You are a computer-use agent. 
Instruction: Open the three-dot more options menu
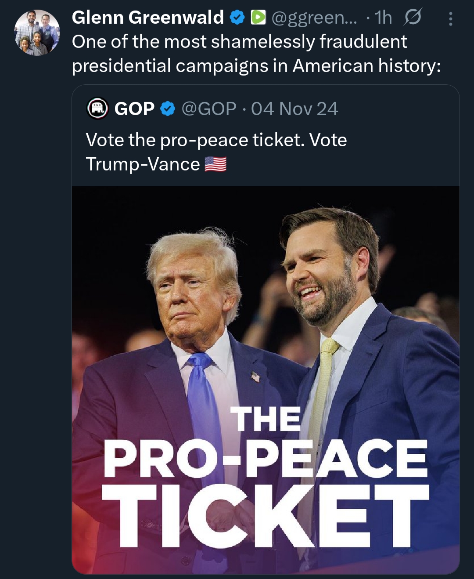tap(450, 18)
